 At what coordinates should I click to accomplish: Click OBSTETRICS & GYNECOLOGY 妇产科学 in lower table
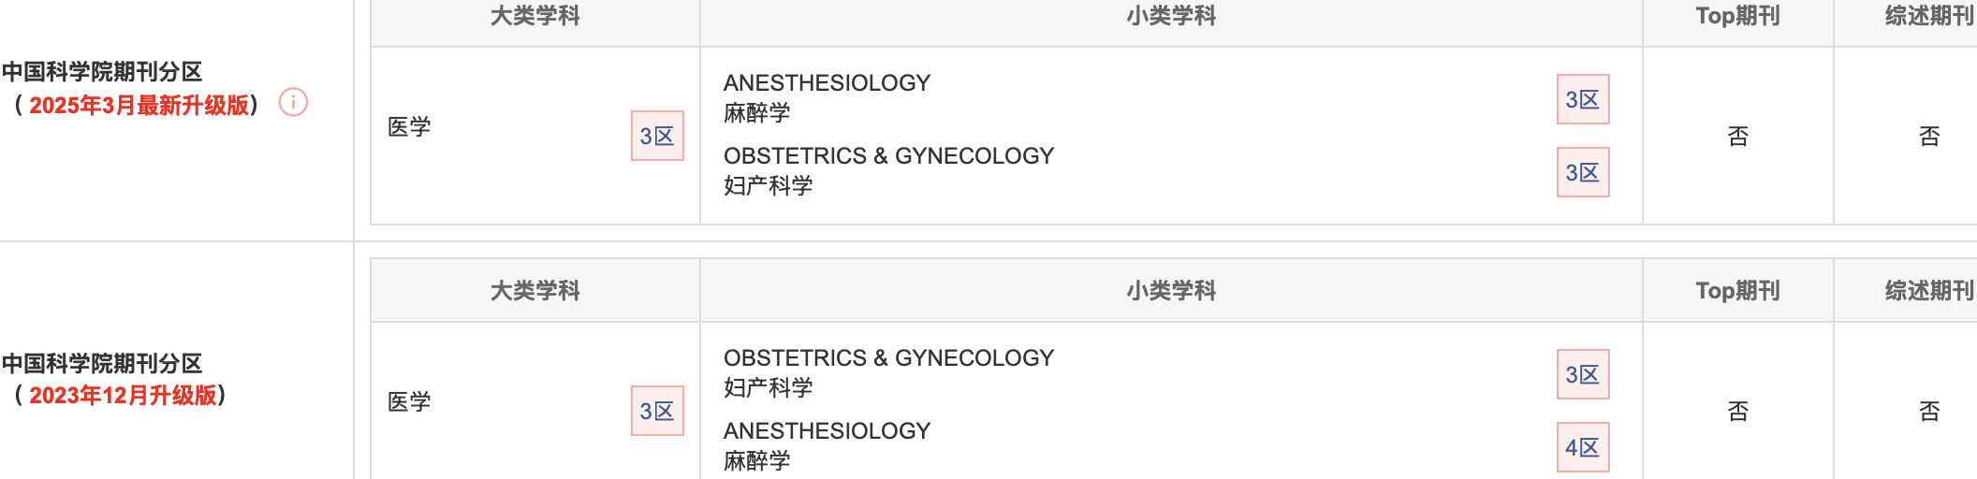tap(888, 372)
